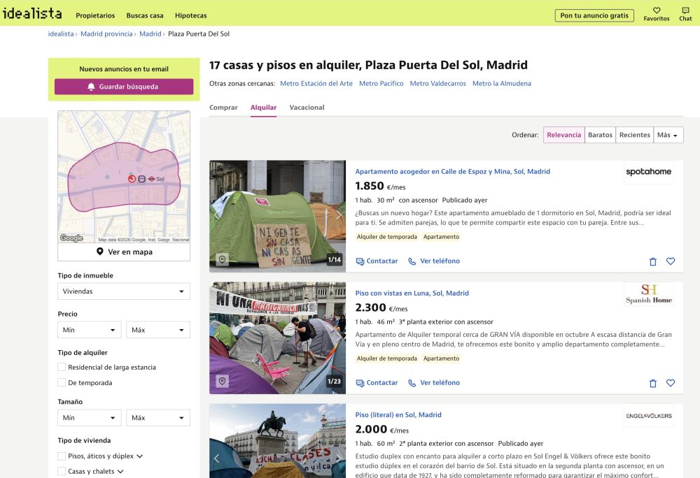Viewport: 700px width, 478px height.
Task: Click the idealista logo
Action: point(32,13)
